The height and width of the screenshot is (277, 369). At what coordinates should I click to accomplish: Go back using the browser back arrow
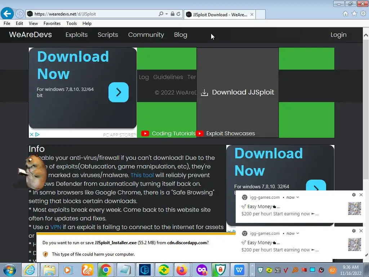[7, 14]
